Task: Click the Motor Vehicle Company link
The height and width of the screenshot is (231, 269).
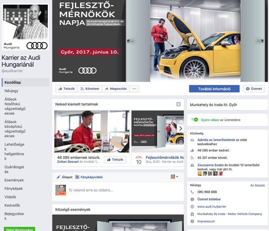Action: [245, 214]
